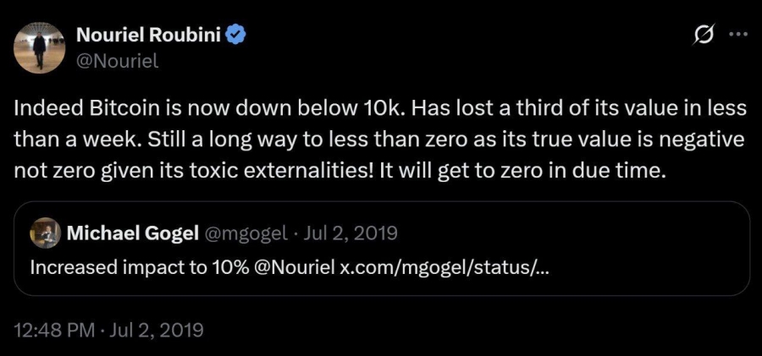Click the quoted tweet's Jul 2, 2019 date
Viewport: 762px width, 356px height.
[350, 233]
